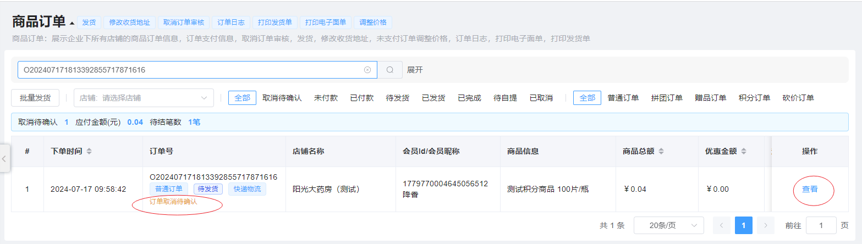Viewport: 862px width, 244px height.
Task: Filter by 普通订单 type tab
Action: (x=623, y=98)
